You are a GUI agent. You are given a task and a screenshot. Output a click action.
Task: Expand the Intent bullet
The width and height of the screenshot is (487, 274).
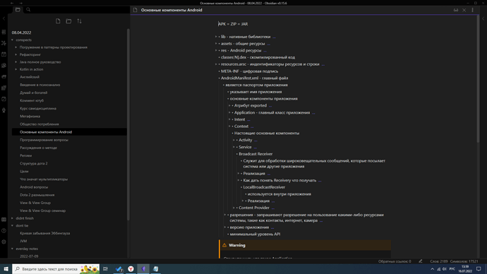[x=229, y=119]
